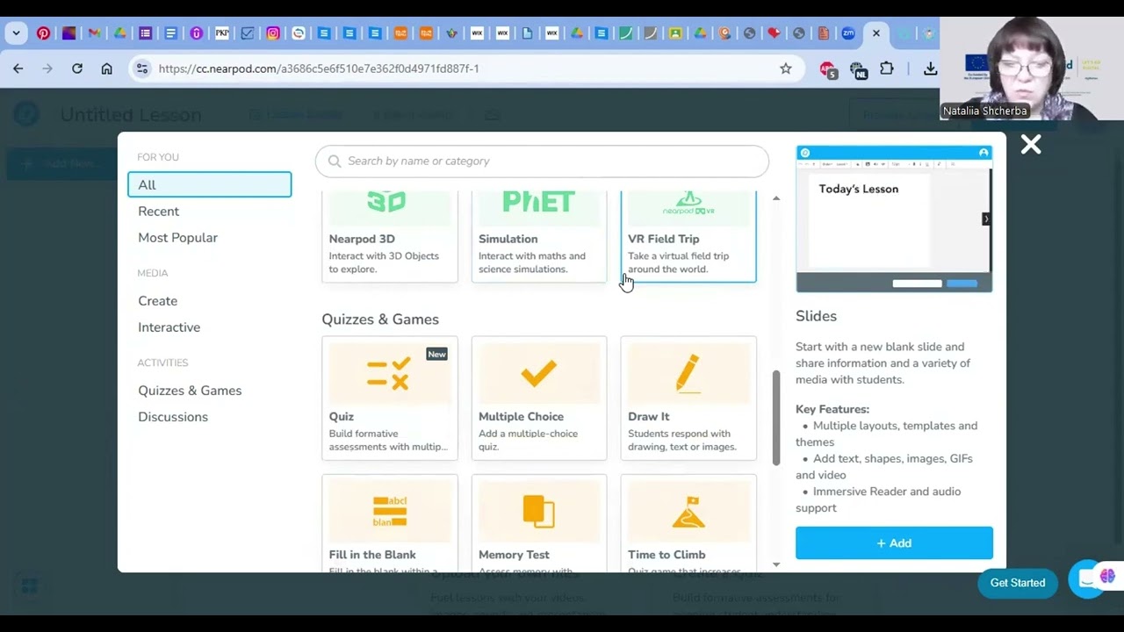Choose the Nearpod 3D card

[390, 236]
